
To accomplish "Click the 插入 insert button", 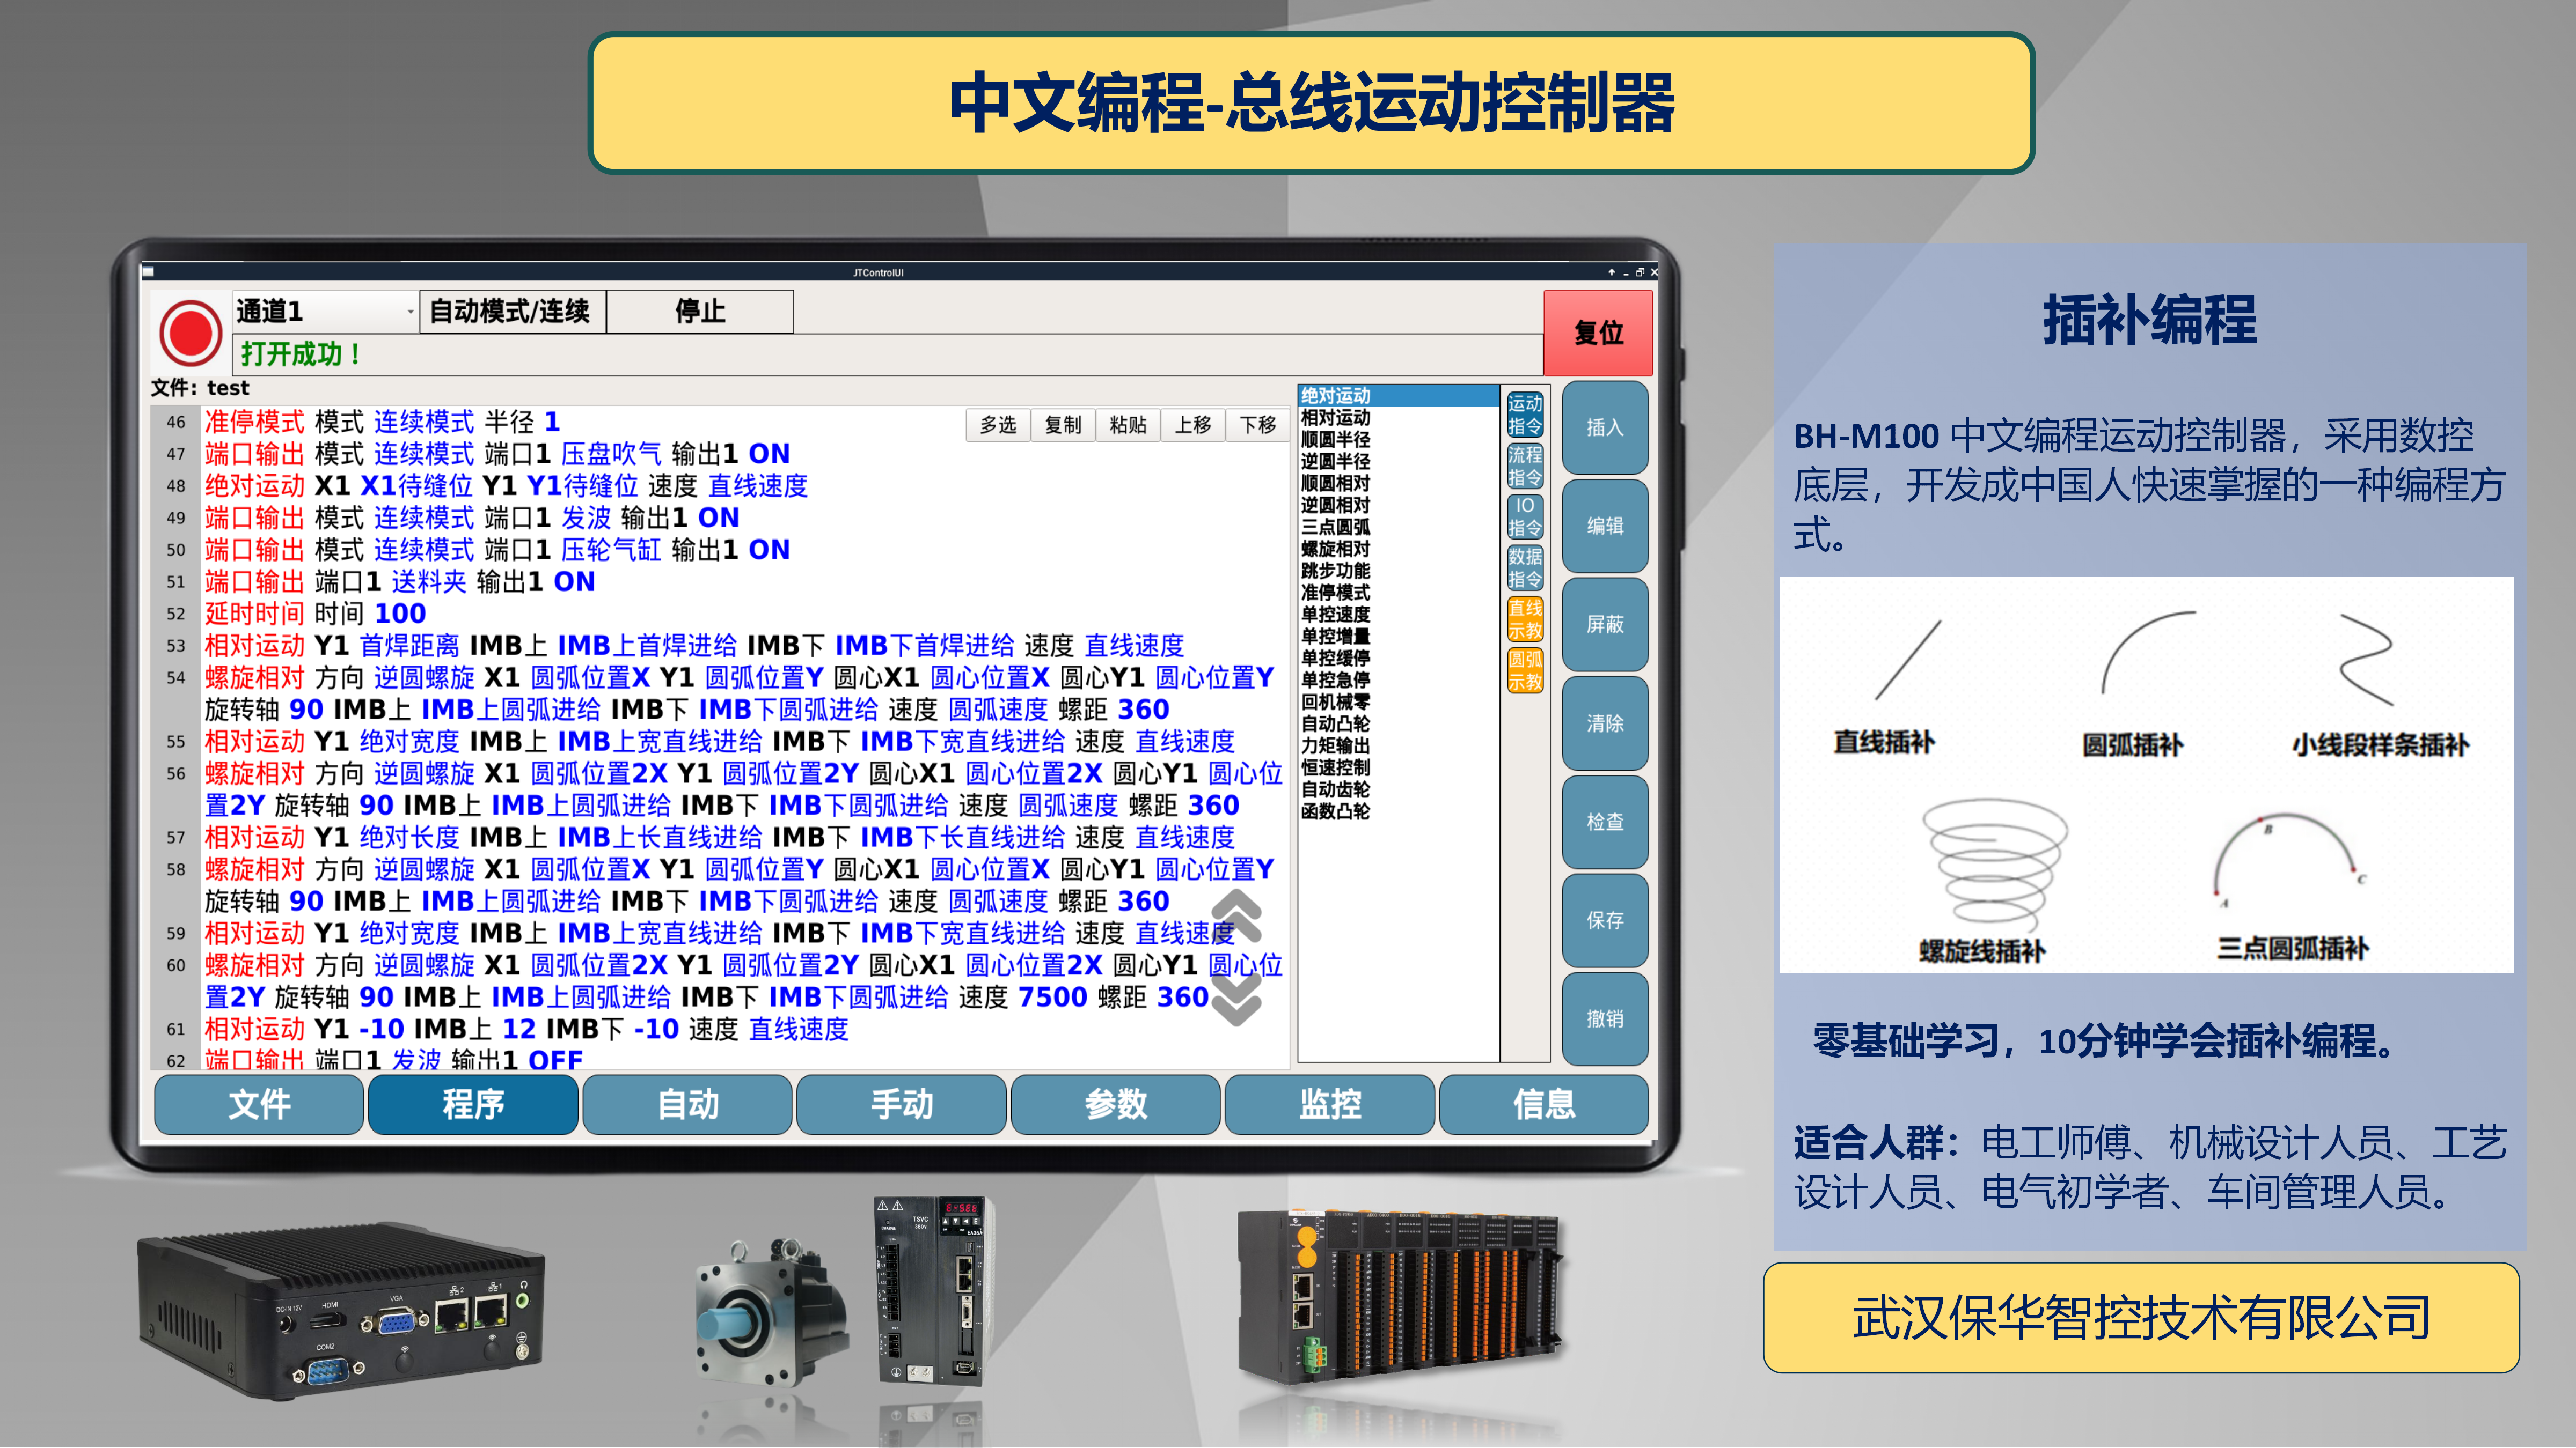I will (1605, 428).
